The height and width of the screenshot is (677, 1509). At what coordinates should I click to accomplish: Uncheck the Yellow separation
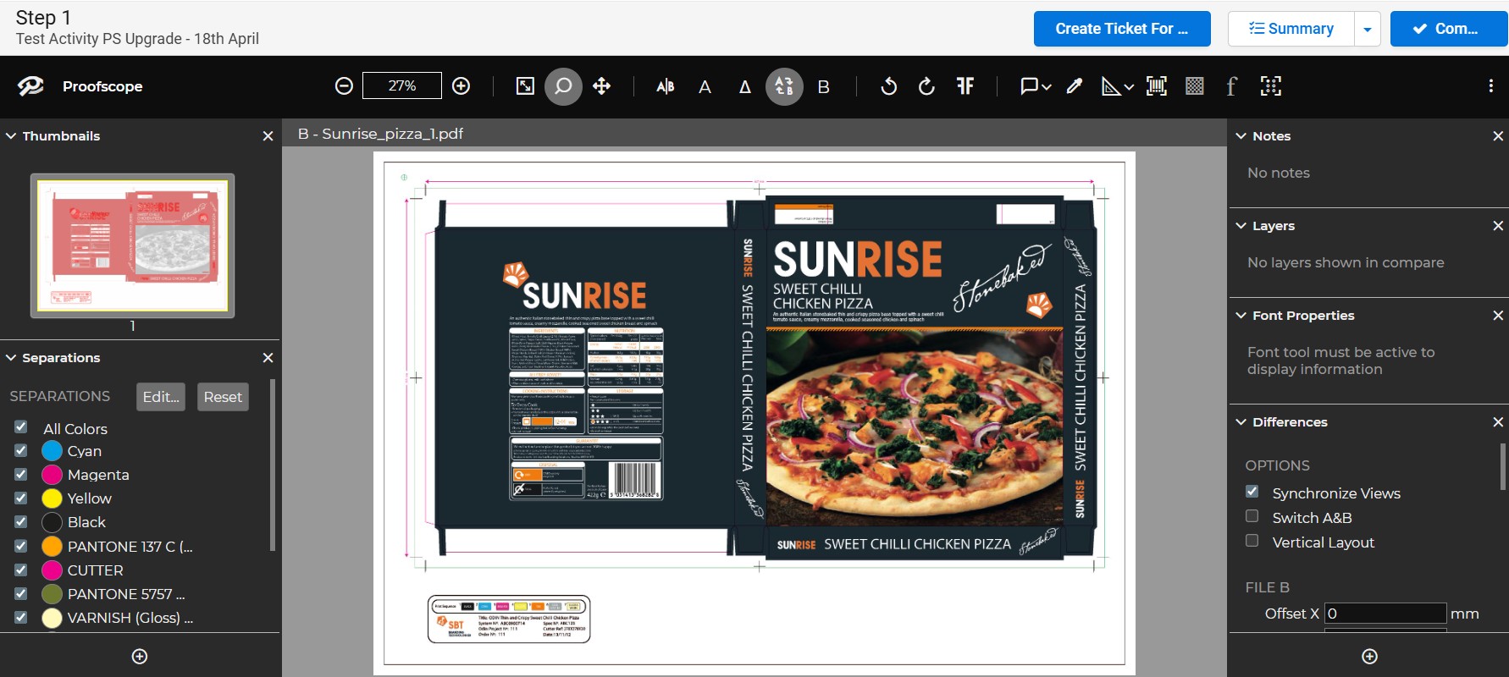coord(21,498)
